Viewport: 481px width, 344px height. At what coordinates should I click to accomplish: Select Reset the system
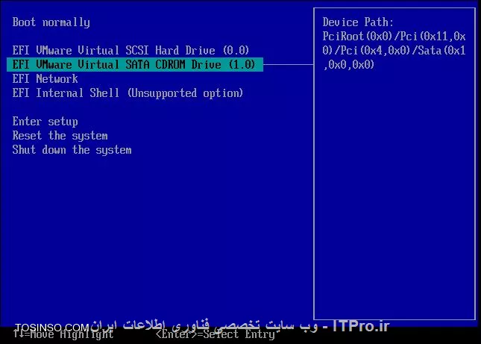point(60,136)
